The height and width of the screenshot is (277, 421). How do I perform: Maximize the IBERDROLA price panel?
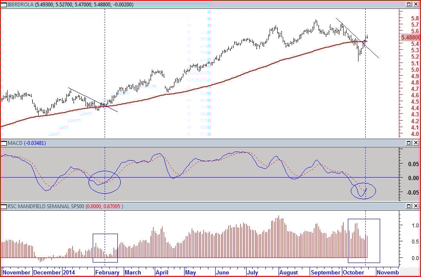(409, 4)
